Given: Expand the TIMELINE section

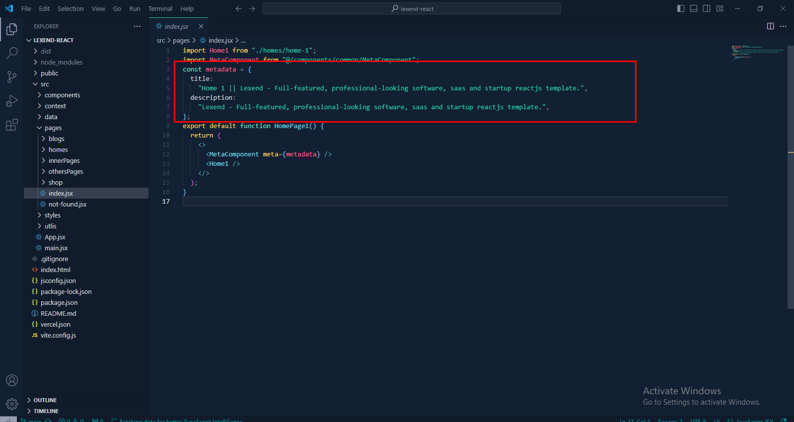Looking at the screenshot, I should [86, 411].
